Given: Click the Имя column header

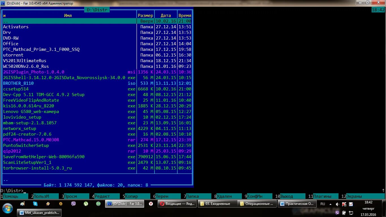Looking at the screenshot, I should click(68, 16).
